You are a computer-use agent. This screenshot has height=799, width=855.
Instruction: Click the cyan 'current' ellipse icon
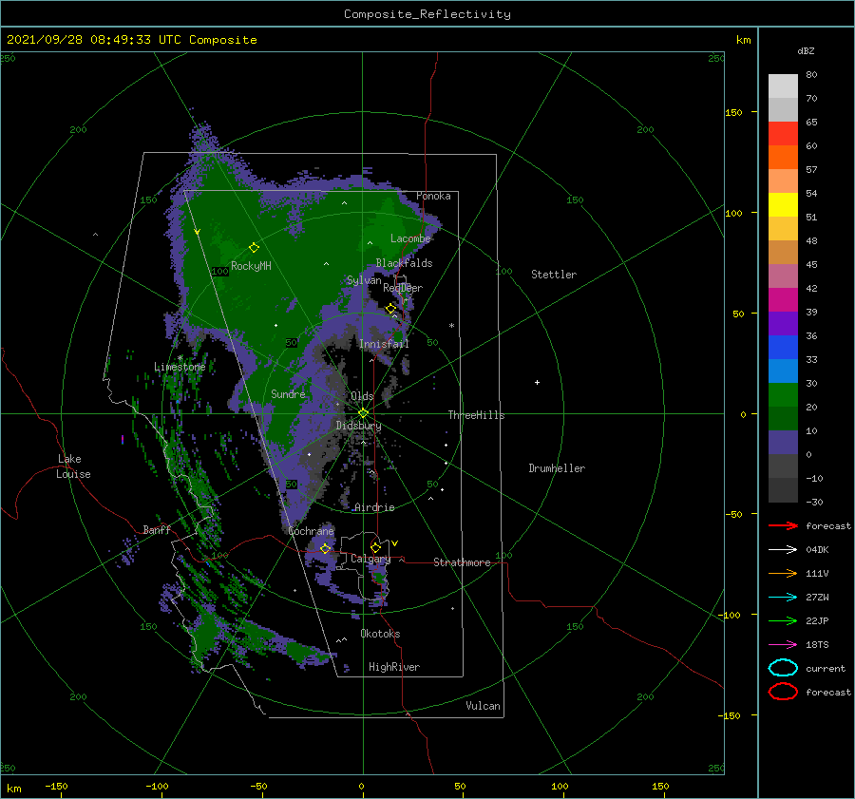pos(783,668)
